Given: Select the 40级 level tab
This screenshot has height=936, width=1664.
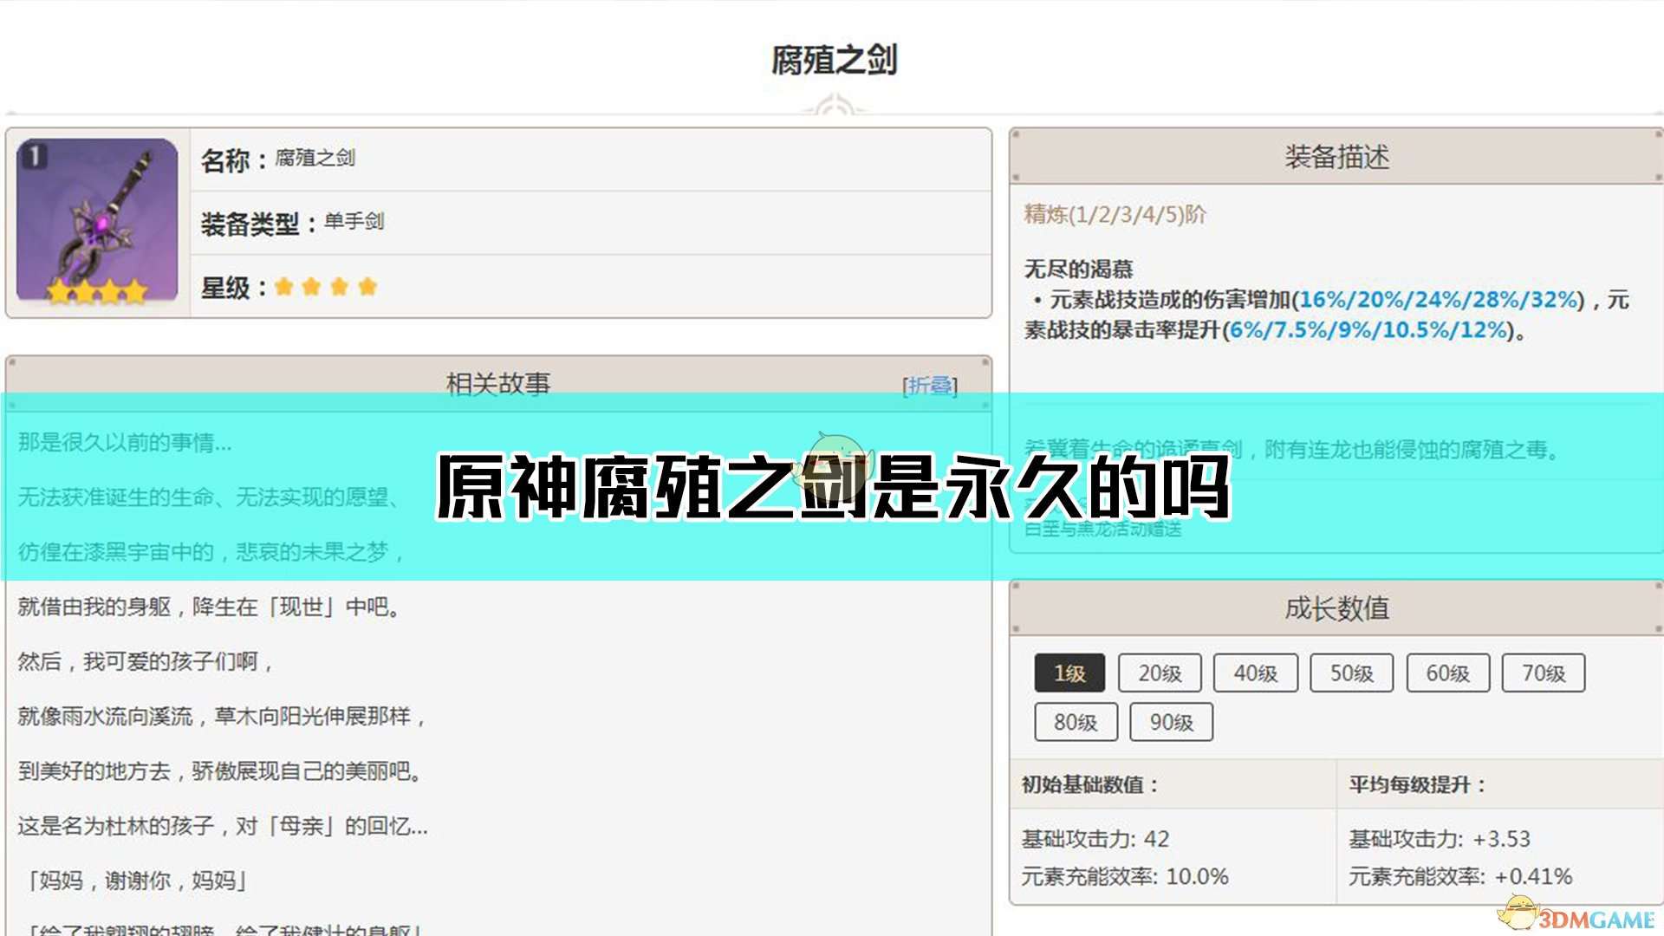Looking at the screenshot, I should click(x=1255, y=673).
